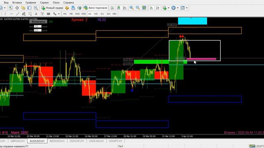Expand the arrows objects dropdown

pos(59,14)
